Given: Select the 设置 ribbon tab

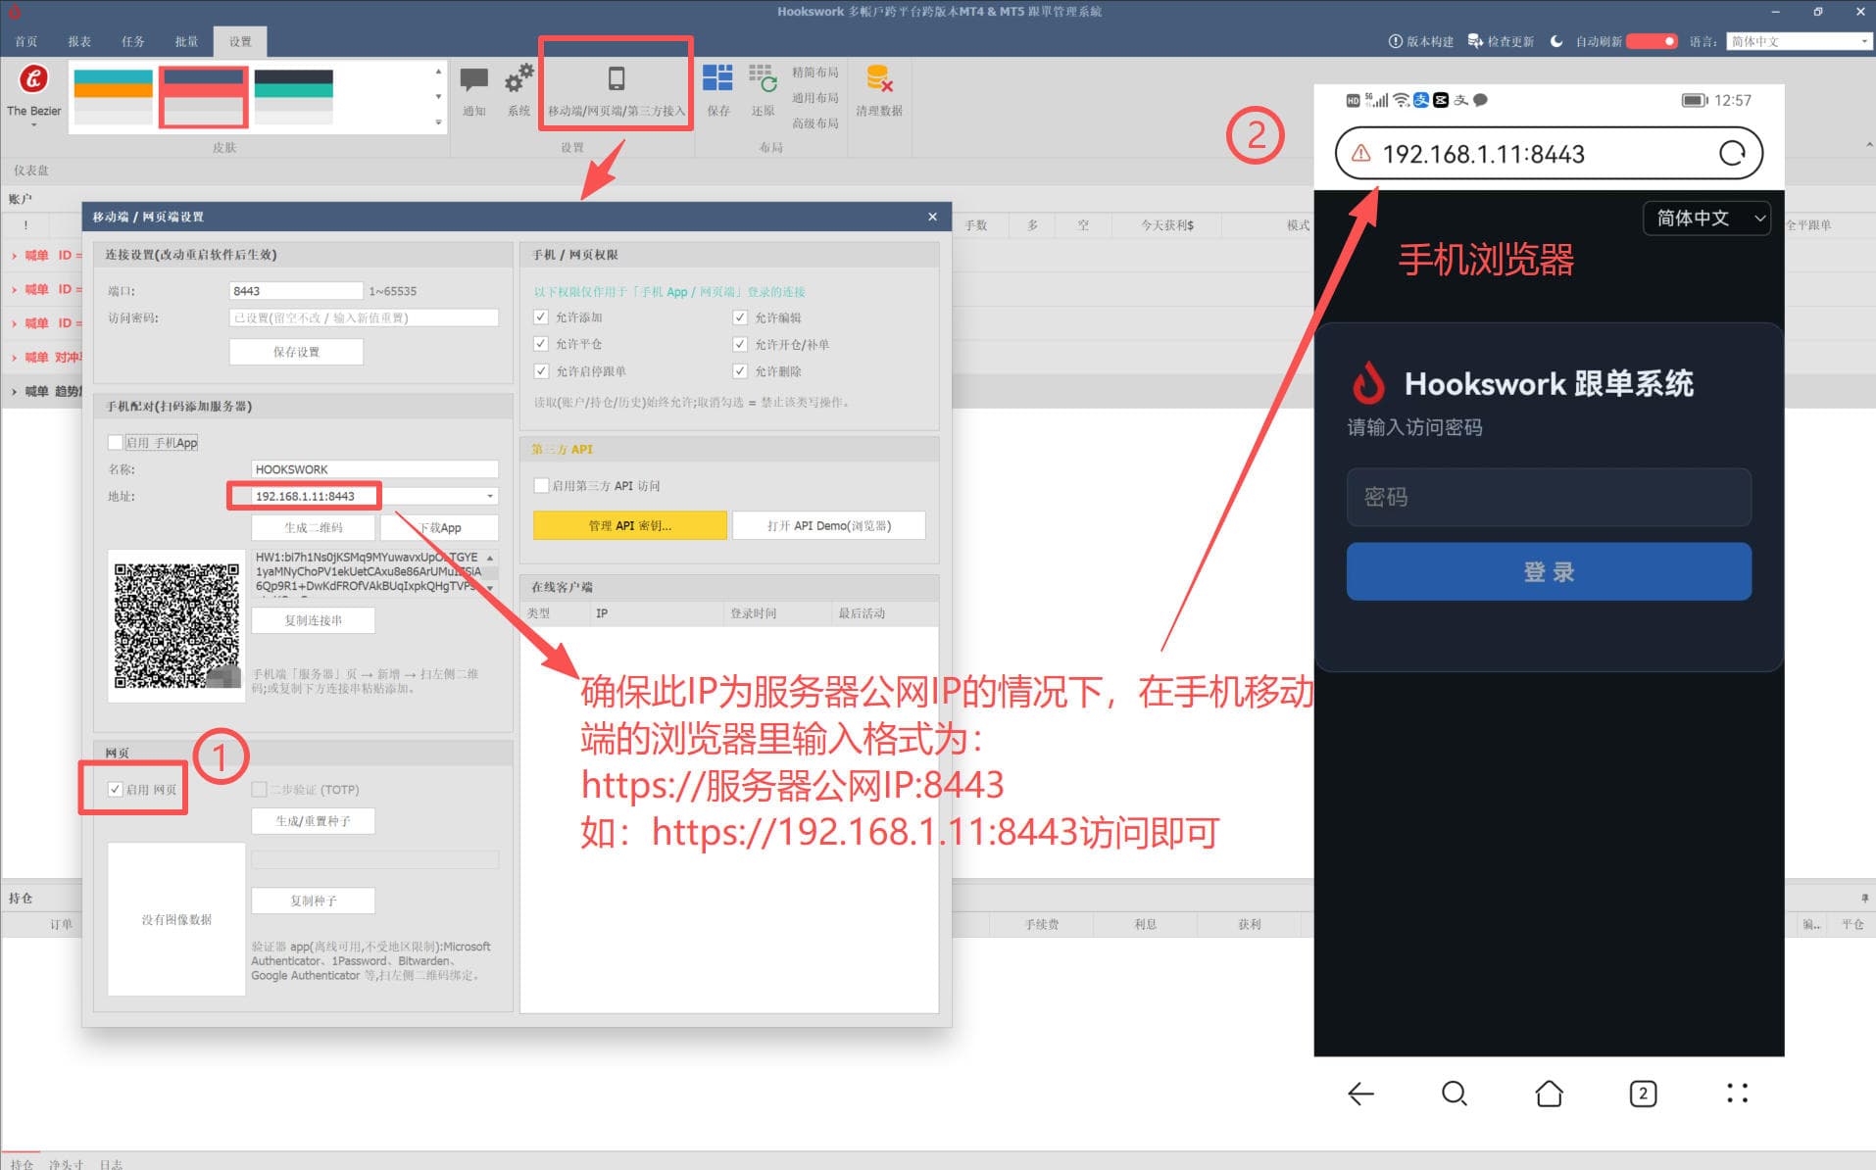Looking at the screenshot, I should click(x=240, y=42).
